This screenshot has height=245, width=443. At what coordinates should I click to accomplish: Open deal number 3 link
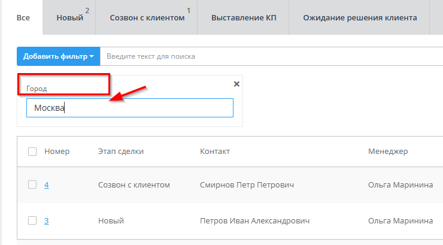pyautogui.click(x=47, y=221)
